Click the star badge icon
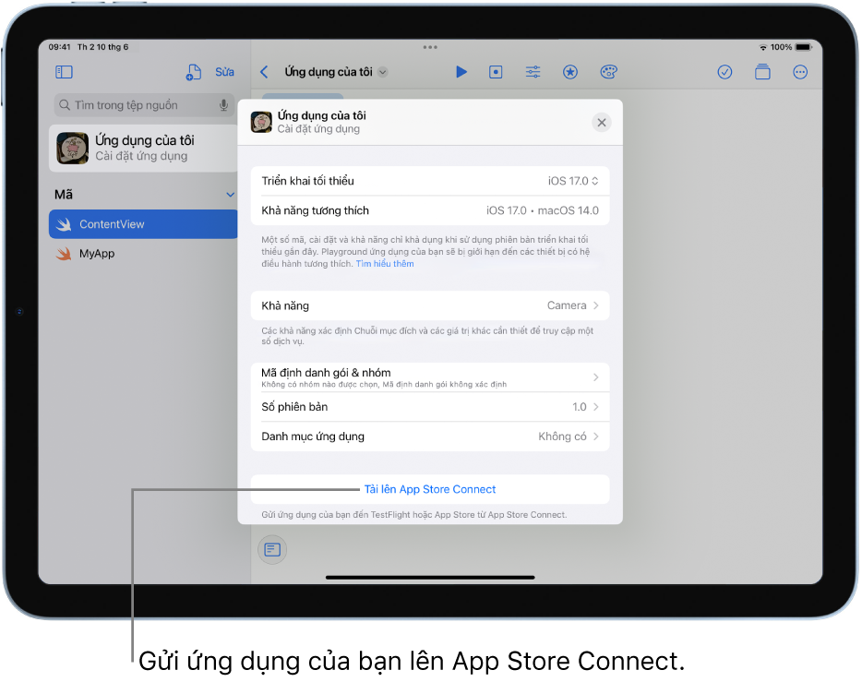 click(x=570, y=72)
